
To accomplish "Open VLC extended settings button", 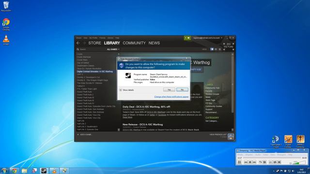I will tap(265, 162).
